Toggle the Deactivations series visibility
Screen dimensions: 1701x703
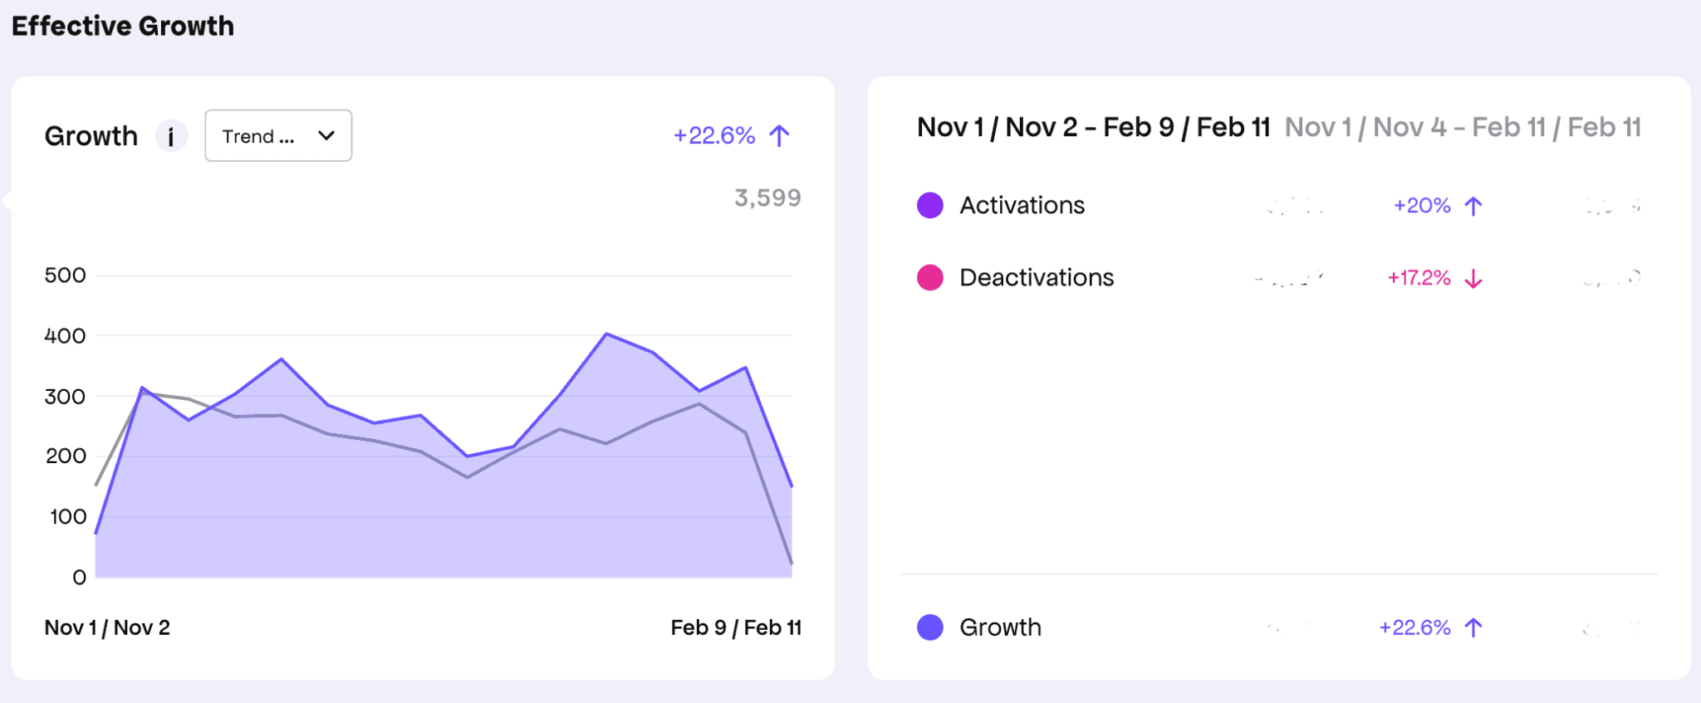pos(1037,276)
